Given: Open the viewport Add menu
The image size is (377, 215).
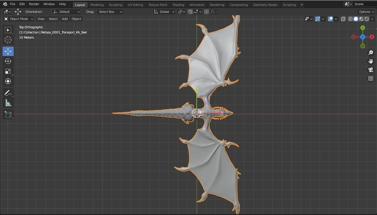Looking at the screenshot, I should (x=65, y=19).
